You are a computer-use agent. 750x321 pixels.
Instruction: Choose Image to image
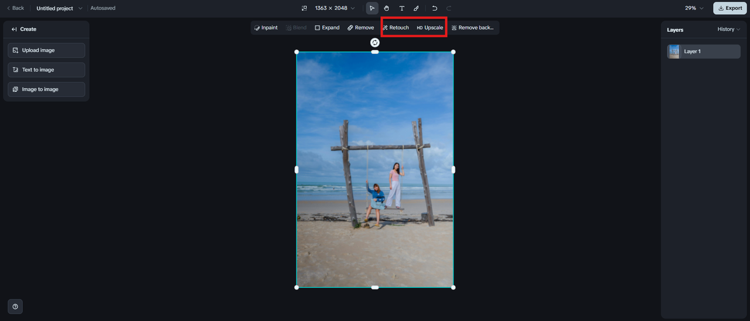(46, 89)
